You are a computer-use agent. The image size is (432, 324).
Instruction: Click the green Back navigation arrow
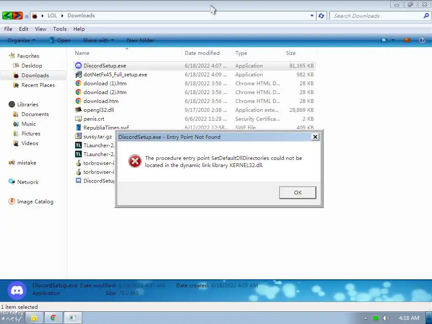pyautogui.click(x=7, y=16)
